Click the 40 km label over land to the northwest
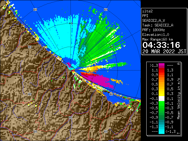This screenshot has width=188, height=141. pyautogui.click(x=30, y=47)
